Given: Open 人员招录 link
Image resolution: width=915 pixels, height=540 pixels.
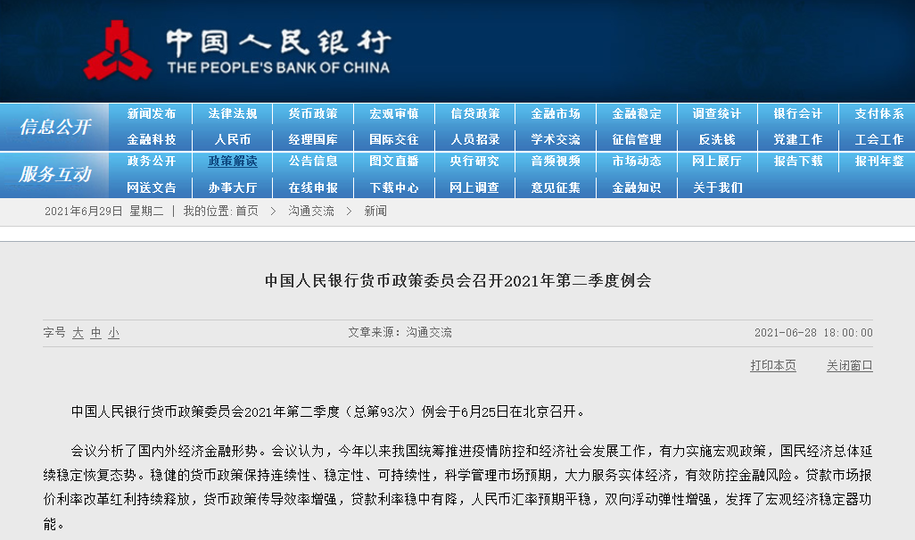Looking at the screenshot, I should (475, 139).
